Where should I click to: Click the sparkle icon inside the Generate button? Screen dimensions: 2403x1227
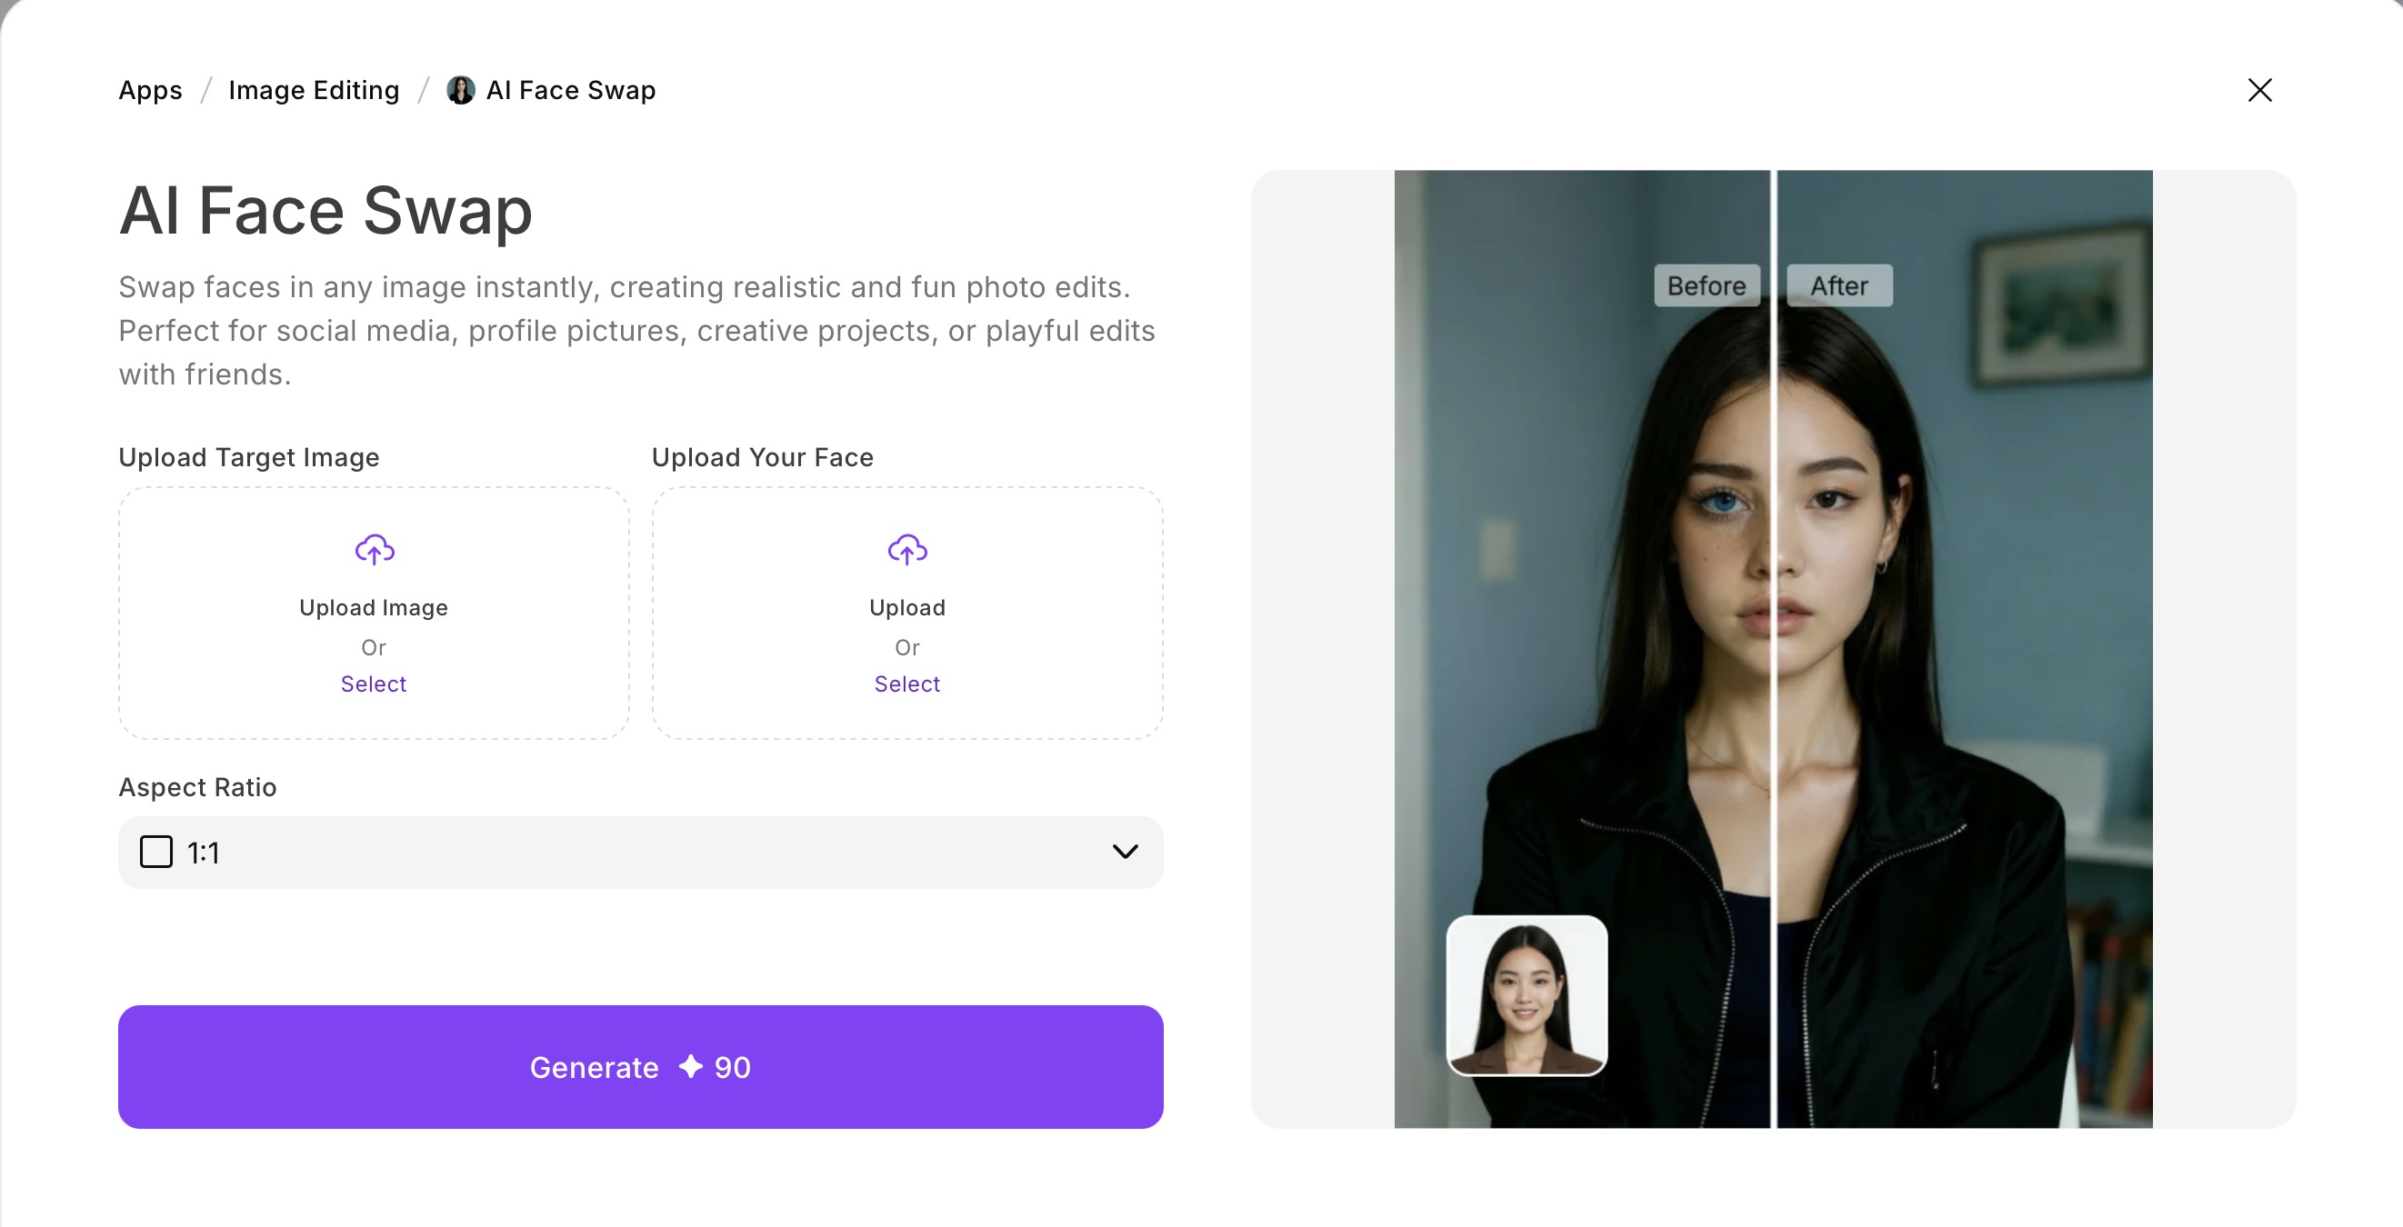click(x=690, y=1067)
